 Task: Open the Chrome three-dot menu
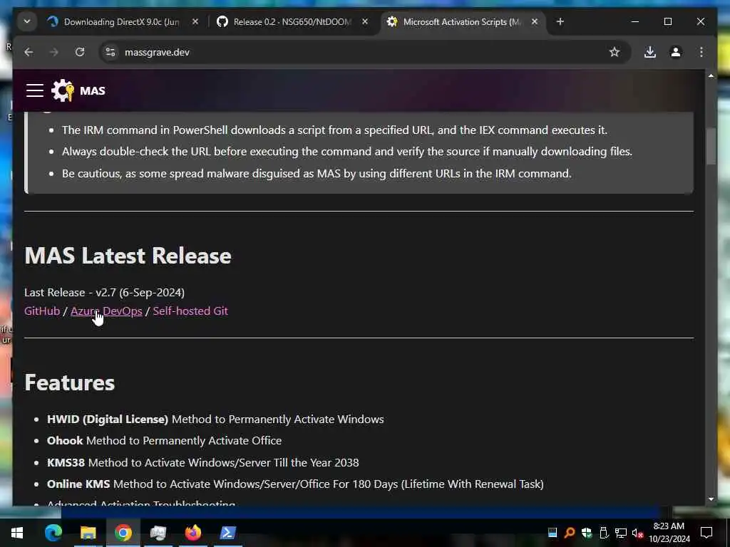point(701,52)
